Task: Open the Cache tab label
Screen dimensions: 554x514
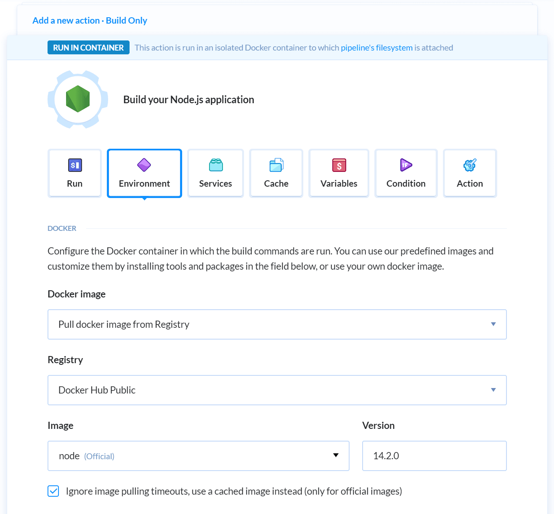Action: coord(276,184)
